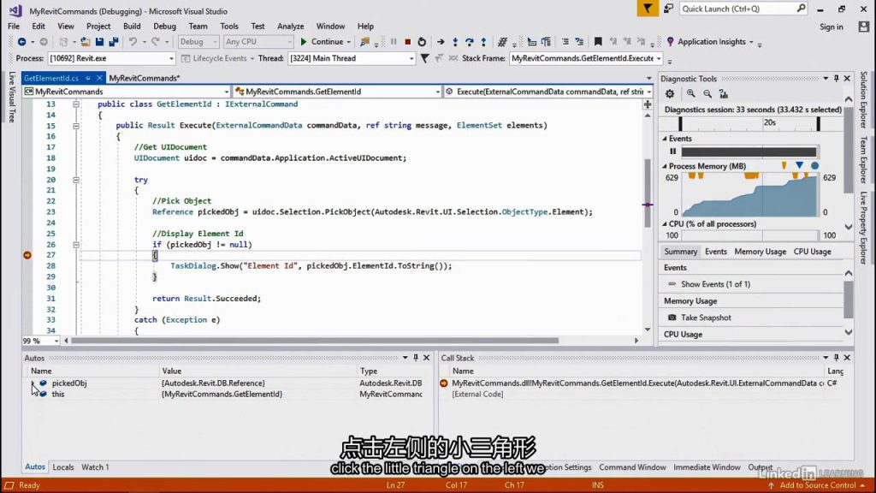Toggle the pin on the GetElementId.cs tab
876x493 pixels.
88,78
